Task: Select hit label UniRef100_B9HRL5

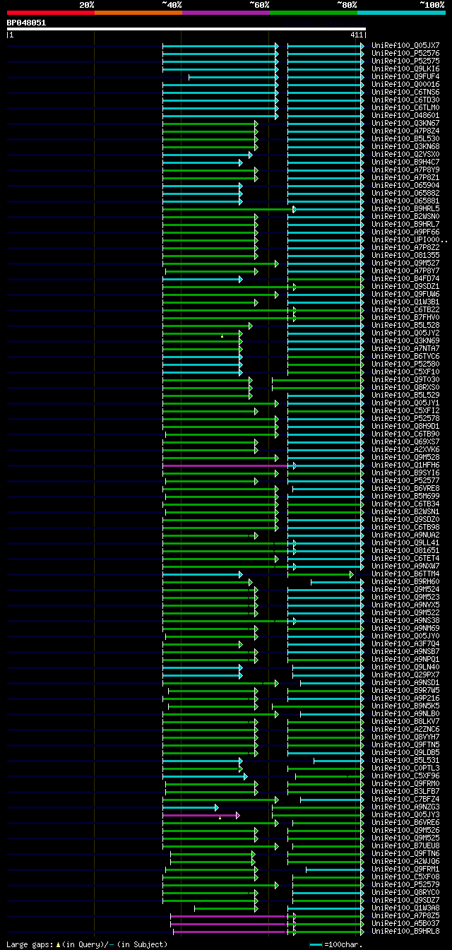Action: (405, 208)
